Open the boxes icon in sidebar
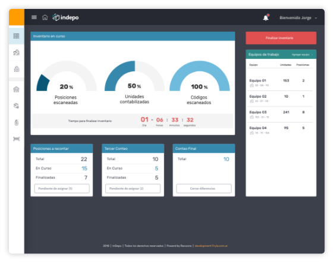The height and width of the screenshot is (263, 334). pos(17,52)
